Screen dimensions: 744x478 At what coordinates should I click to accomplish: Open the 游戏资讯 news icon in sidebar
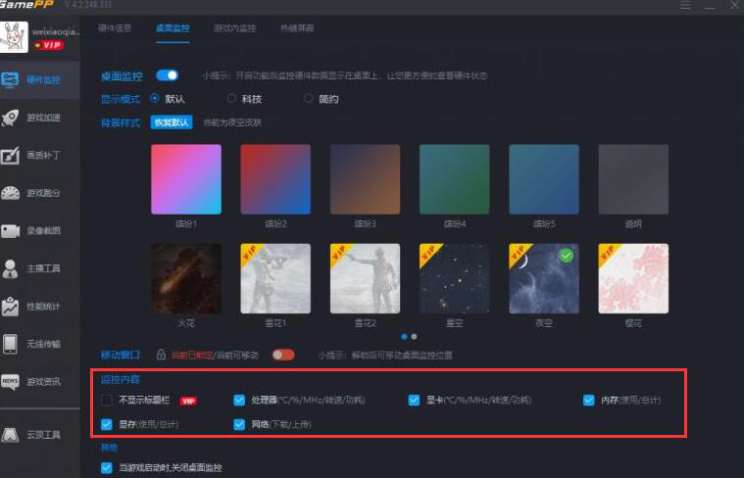[x=10, y=381]
